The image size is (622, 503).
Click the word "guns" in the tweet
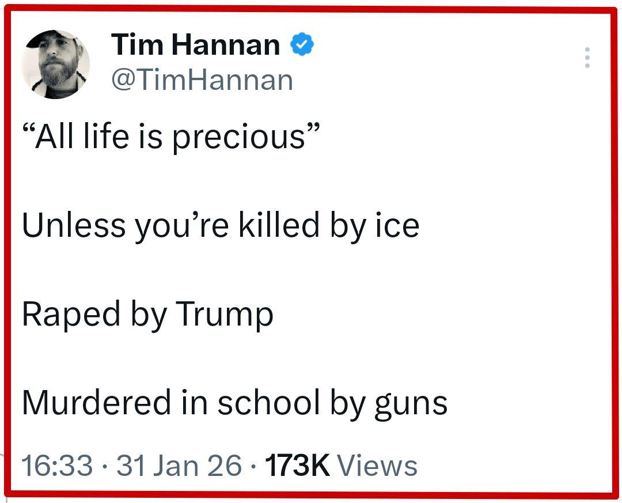point(411,404)
